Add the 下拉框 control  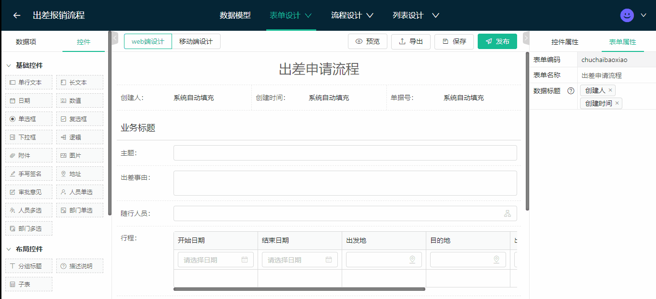29,137
